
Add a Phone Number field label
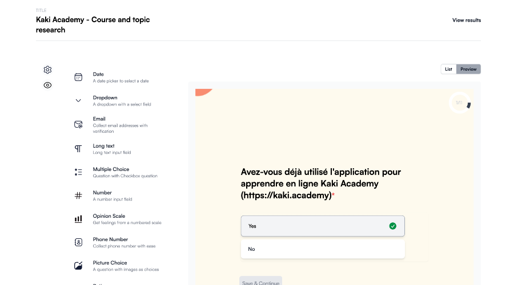(110, 239)
